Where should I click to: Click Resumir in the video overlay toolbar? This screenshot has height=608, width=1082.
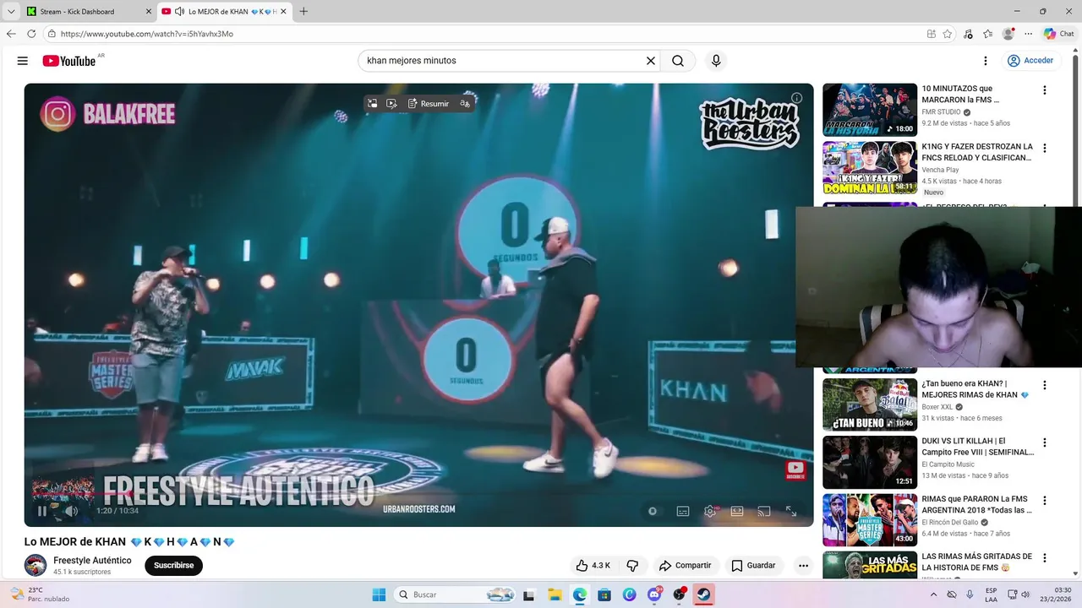coord(429,104)
